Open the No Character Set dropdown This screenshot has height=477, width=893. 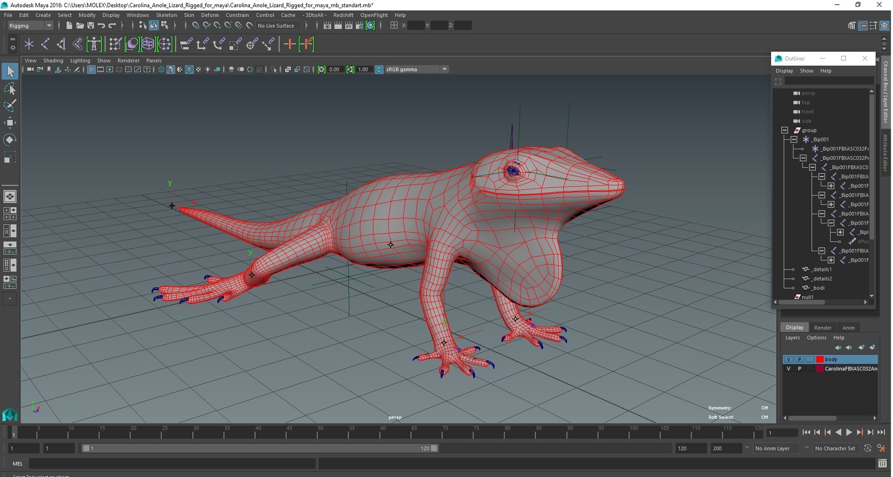pos(835,448)
